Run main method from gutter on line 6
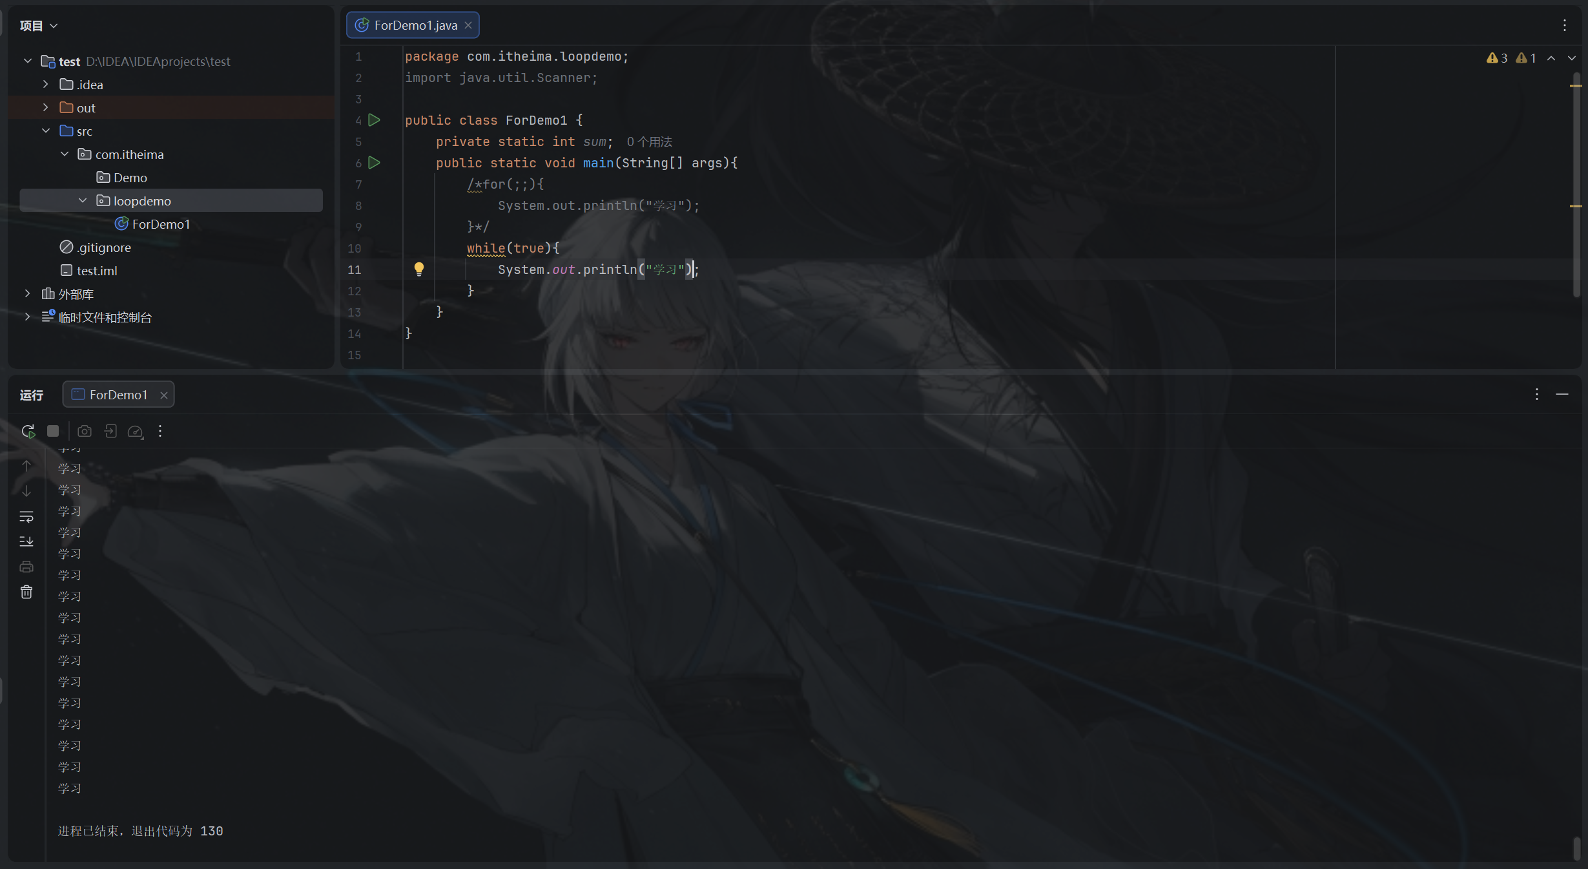The image size is (1588, 869). (x=374, y=163)
